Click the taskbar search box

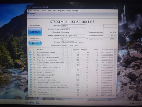(x=11, y=102)
